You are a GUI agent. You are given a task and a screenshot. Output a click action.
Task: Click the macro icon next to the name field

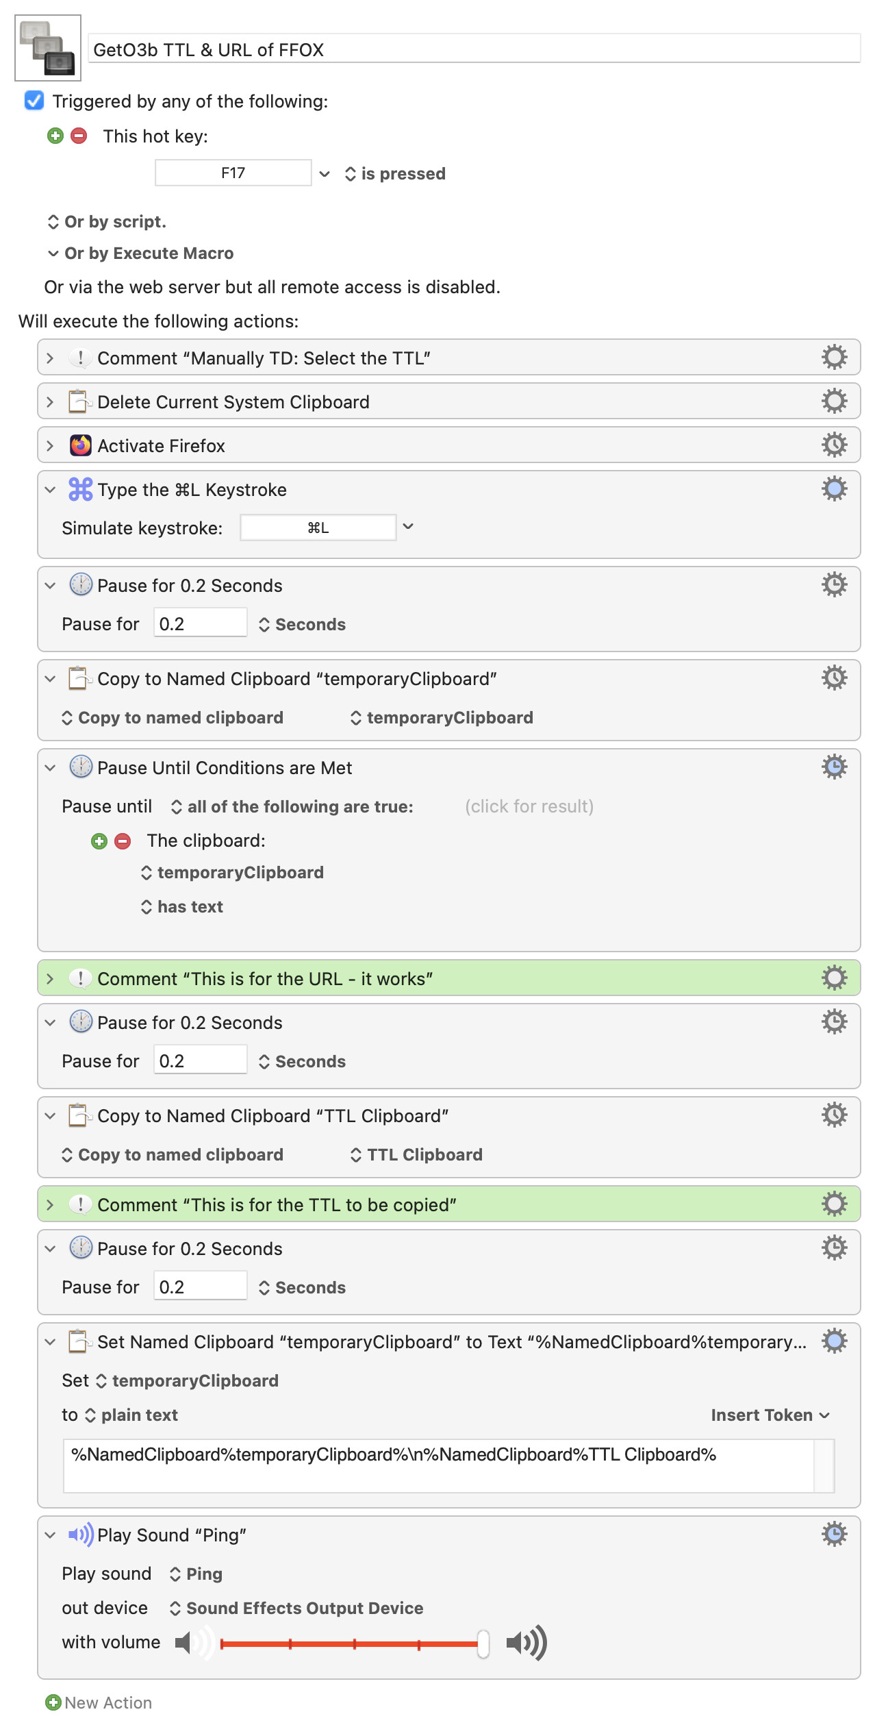(x=48, y=48)
